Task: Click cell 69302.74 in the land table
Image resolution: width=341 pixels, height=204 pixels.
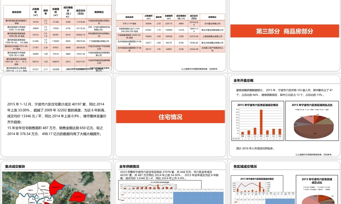Action: [81, 35]
